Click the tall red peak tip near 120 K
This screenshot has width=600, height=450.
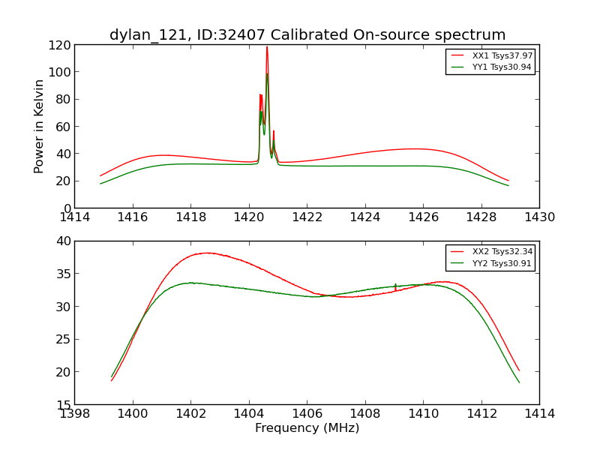coord(267,47)
